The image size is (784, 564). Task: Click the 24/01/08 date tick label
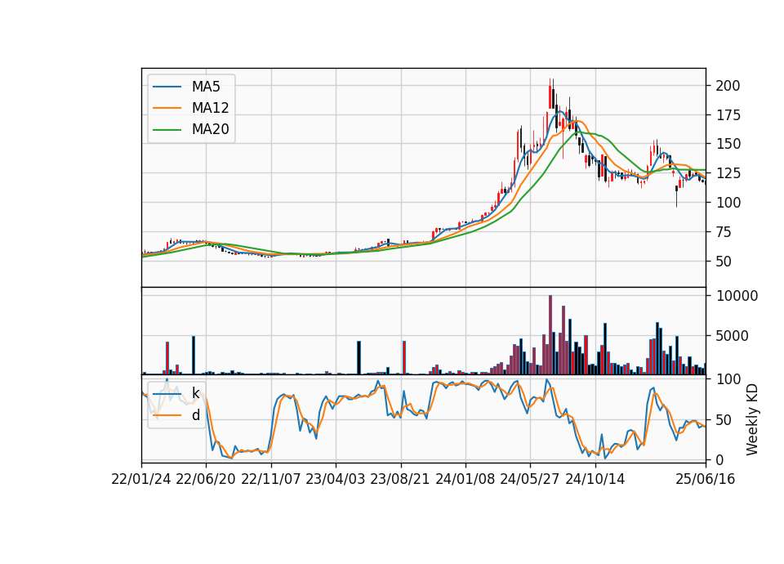[465, 479]
